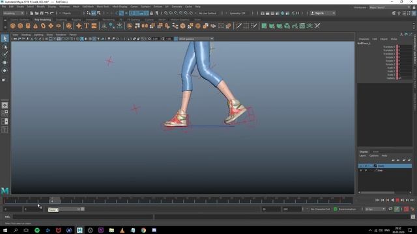Click the render current frame icon
This screenshot has width=417, height=234.
268,13
